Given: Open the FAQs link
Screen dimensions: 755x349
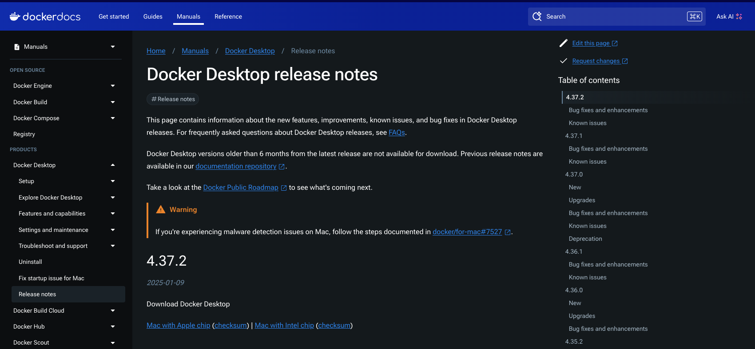Looking at the screenshot, I should 397,133.
